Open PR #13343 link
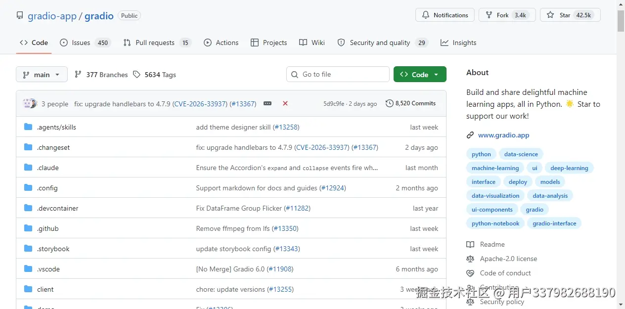The height and width of the screenshot is (309, 625). (287, 249)
